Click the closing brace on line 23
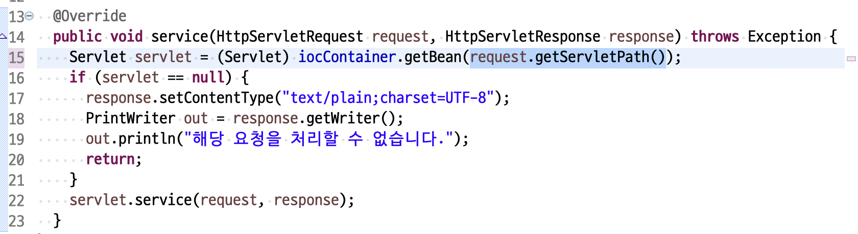This screenshot has height=234, width=858. pyautogui.click(x=57, y=220)
